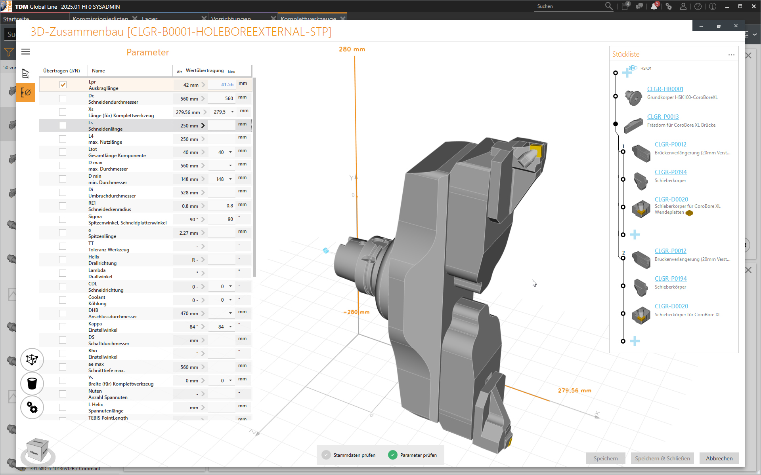The width and height of the screenshot is (761, 475).
Task: Click the trash can button beside the 3D view
Action: point(32,383)
